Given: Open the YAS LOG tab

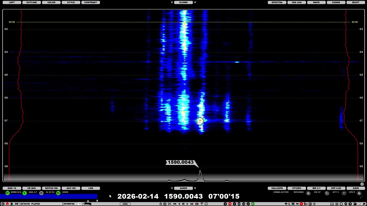Looking at the screenshot, I should [297, 2].
